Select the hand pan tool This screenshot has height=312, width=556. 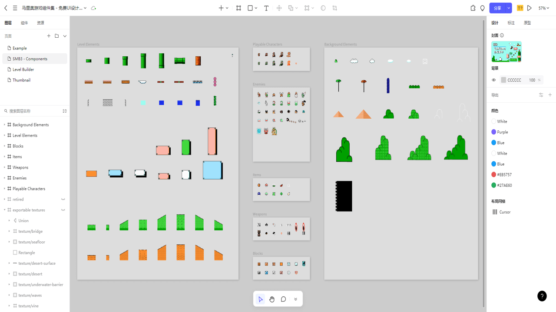[x=272, y=299]
